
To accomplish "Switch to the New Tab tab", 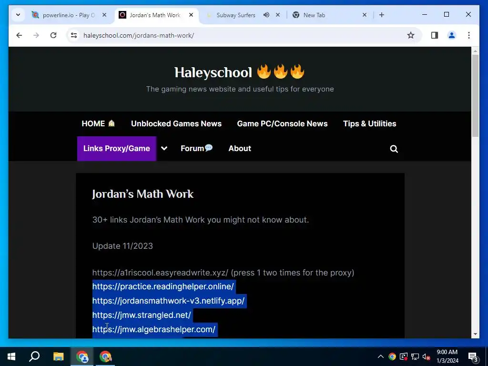I will pos(314,15).
